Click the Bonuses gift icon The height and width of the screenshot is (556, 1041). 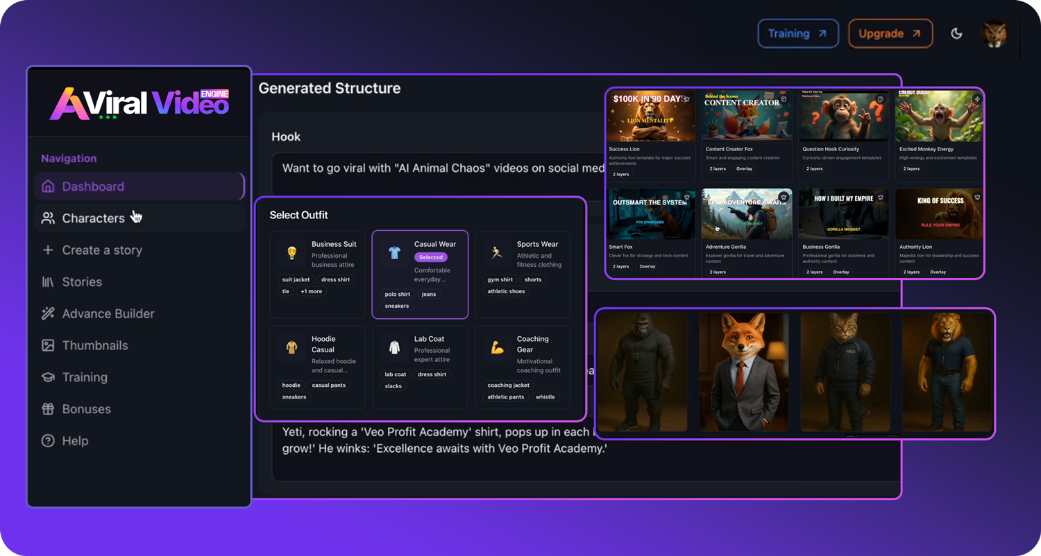48,409
